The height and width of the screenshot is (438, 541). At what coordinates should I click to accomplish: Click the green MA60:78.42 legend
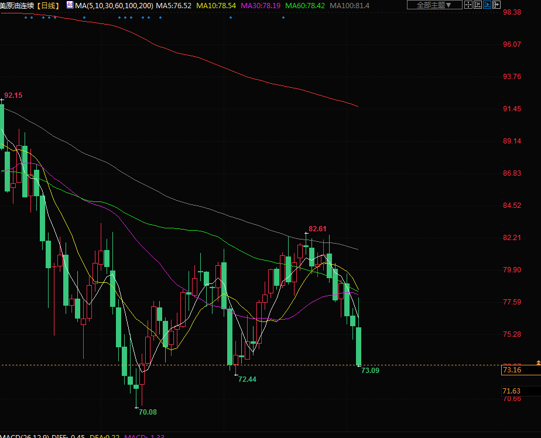click(x=304, y=5)
